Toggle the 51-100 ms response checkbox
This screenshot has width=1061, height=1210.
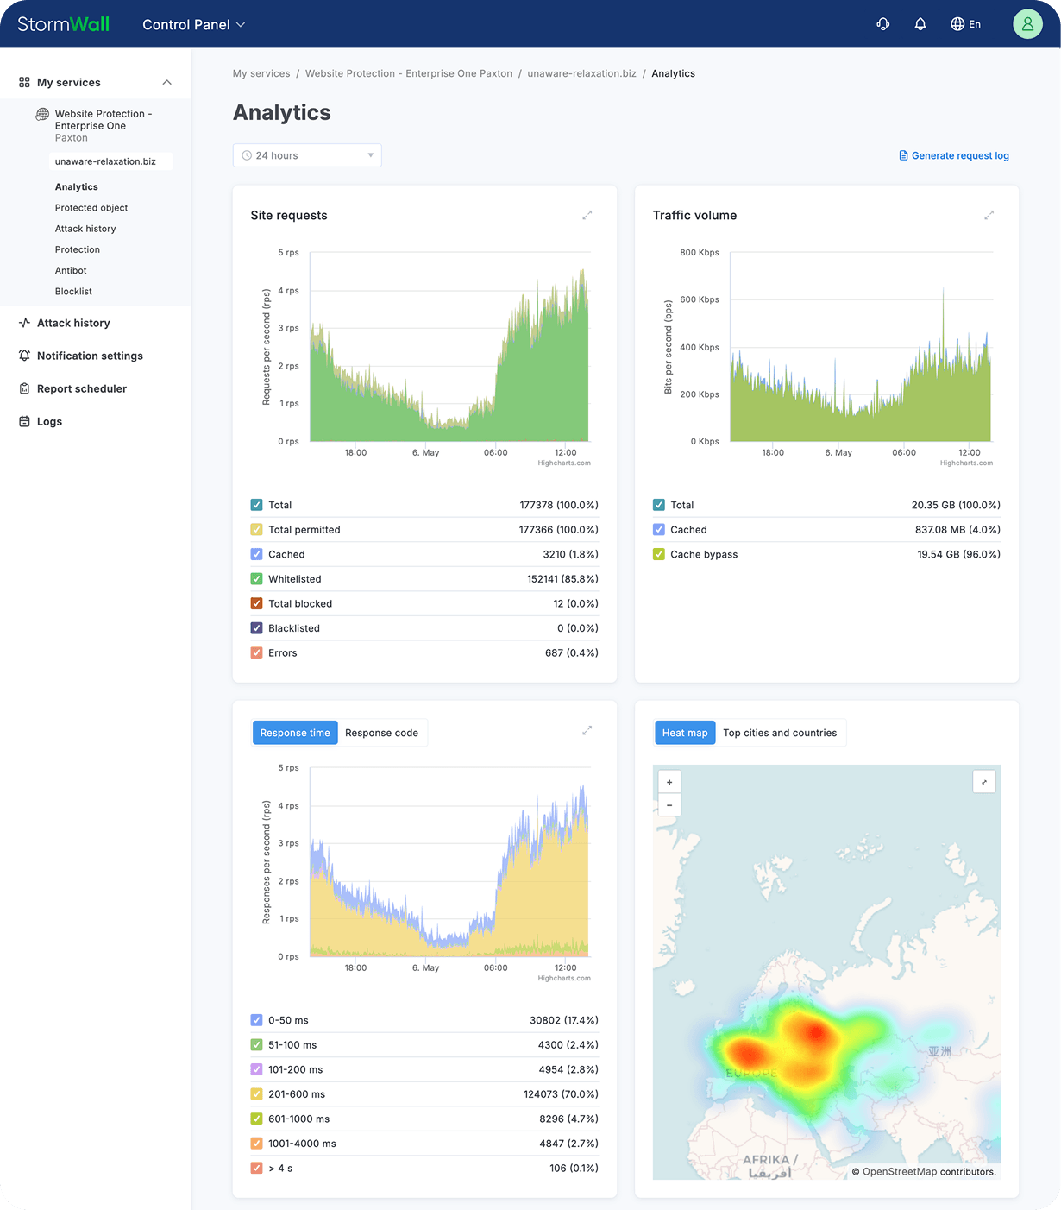coord(256,1045)
